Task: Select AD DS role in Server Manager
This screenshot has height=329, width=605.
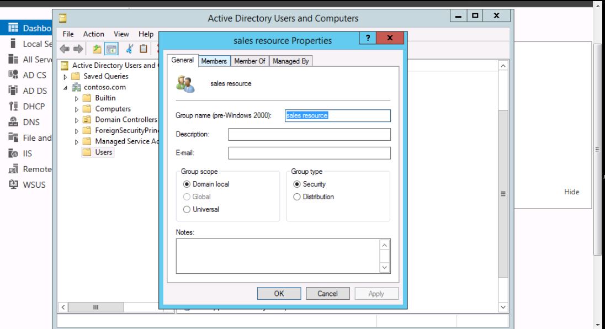Action: click(26, 91)
